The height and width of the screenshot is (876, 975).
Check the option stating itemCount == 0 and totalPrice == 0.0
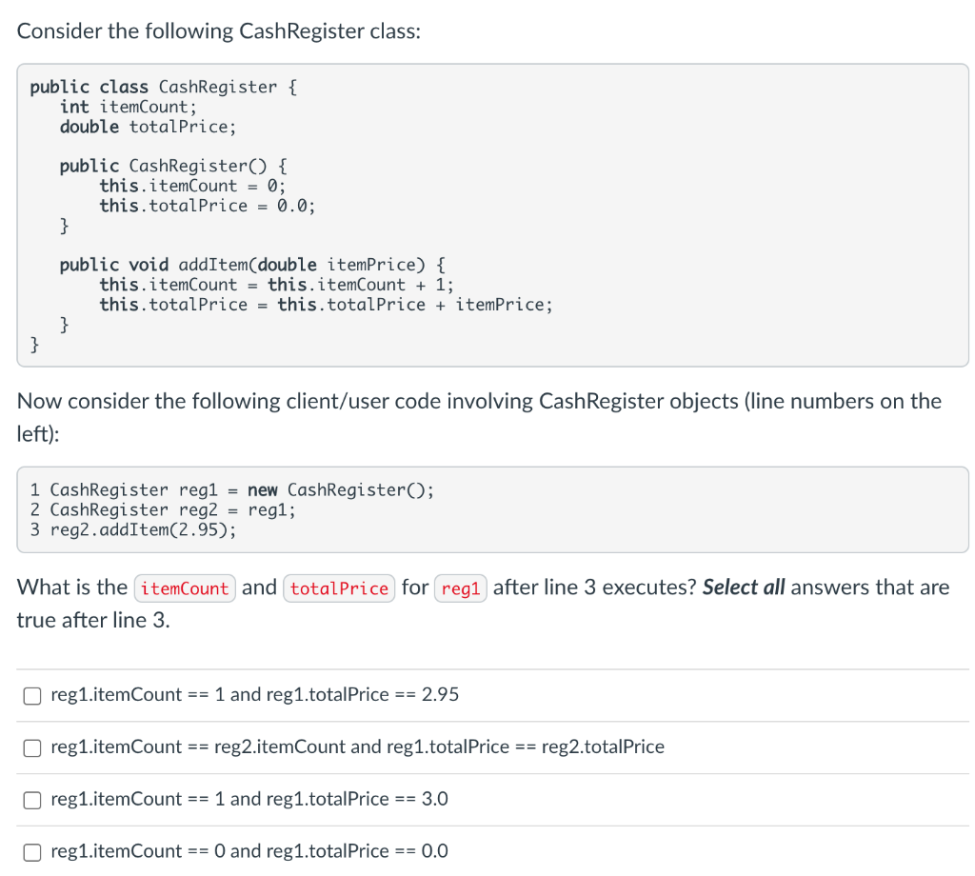(31, 851)
